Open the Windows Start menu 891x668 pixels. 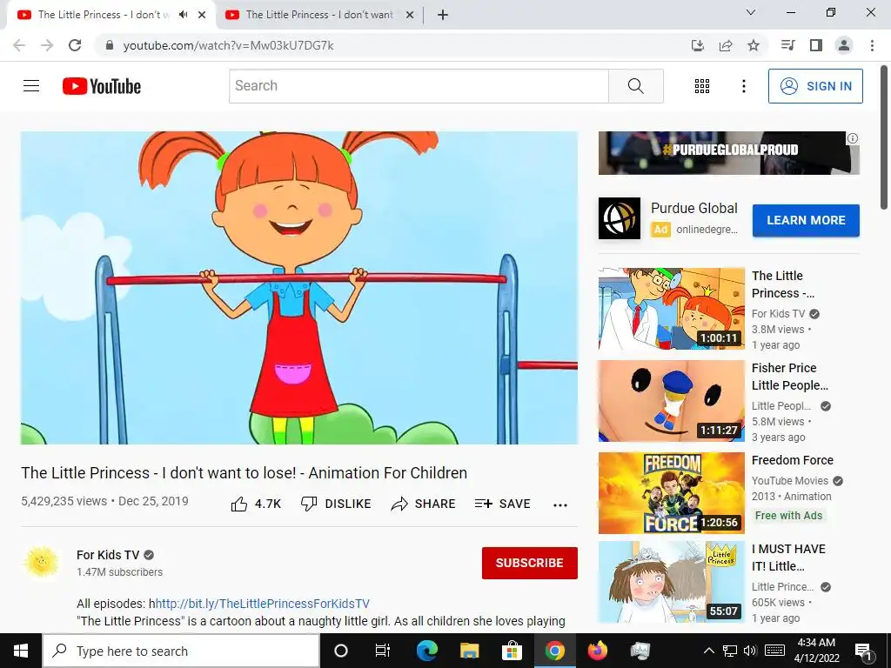tap(21, 651)
